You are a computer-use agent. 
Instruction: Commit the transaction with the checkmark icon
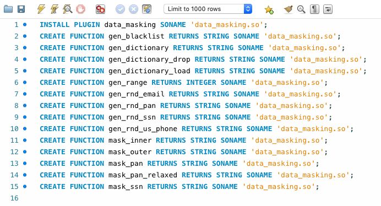pos(120,9)
